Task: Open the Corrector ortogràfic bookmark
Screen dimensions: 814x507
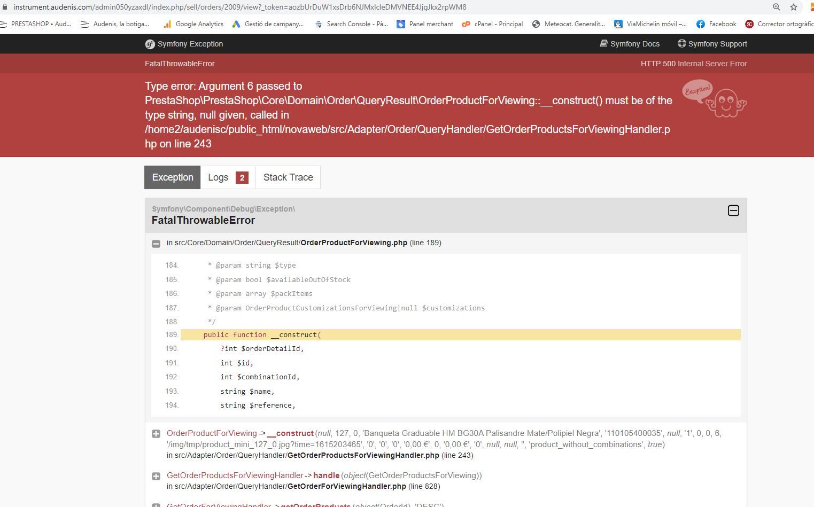Action: 779,24
